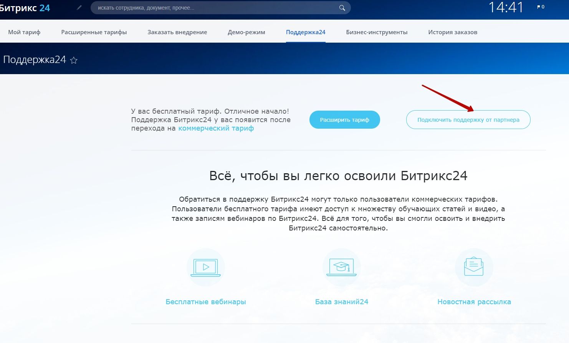This screenshot has width=569, height=343.
Task: Open Заказать внедрение tab
Action: [x=177, y=32]
